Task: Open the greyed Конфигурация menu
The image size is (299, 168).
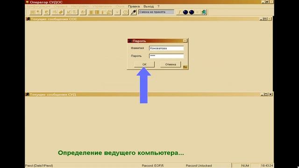Action: [38, 6]
